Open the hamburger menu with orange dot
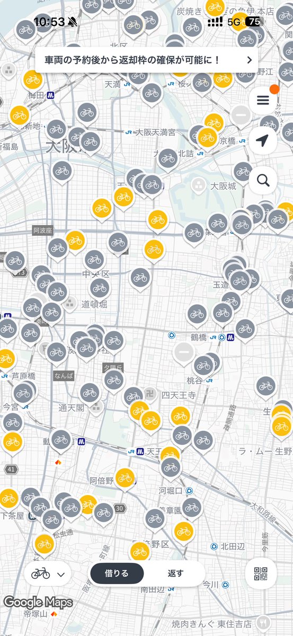This screenshot has width=293, height=636. click(263, 100)
